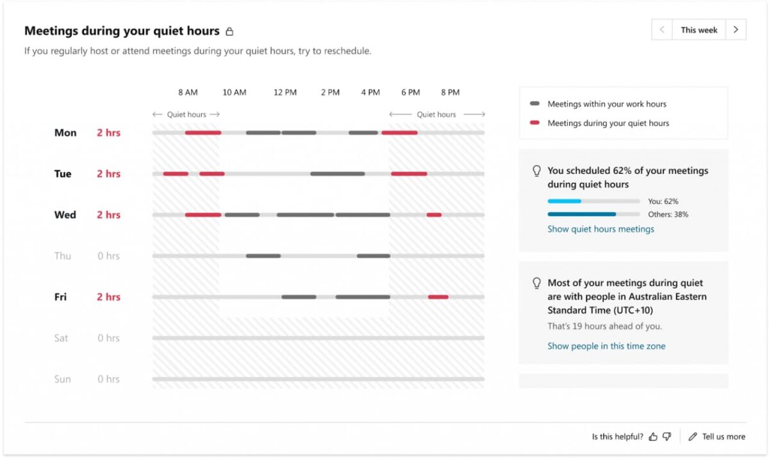Click the Tell us more link
This screenshot has height=459, width=769.
click(x=724, y=437)
